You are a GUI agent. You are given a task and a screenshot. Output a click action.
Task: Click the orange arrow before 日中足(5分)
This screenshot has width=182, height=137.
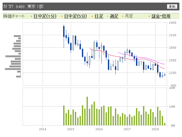point(62,16)
